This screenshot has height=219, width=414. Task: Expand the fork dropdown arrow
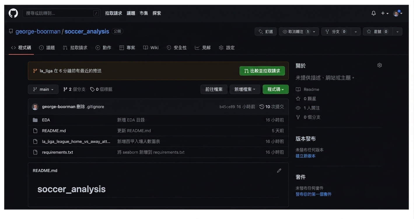tap(356, 31)
